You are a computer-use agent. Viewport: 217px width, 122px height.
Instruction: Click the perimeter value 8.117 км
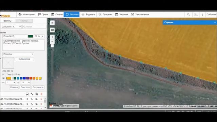(11, 75)
